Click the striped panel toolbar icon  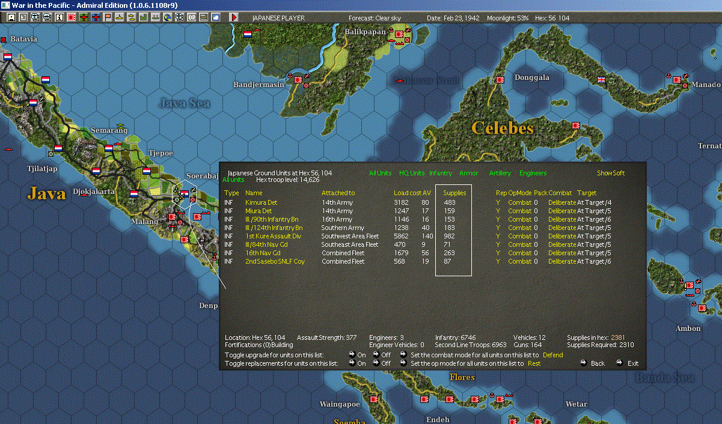tap(204, 17)
